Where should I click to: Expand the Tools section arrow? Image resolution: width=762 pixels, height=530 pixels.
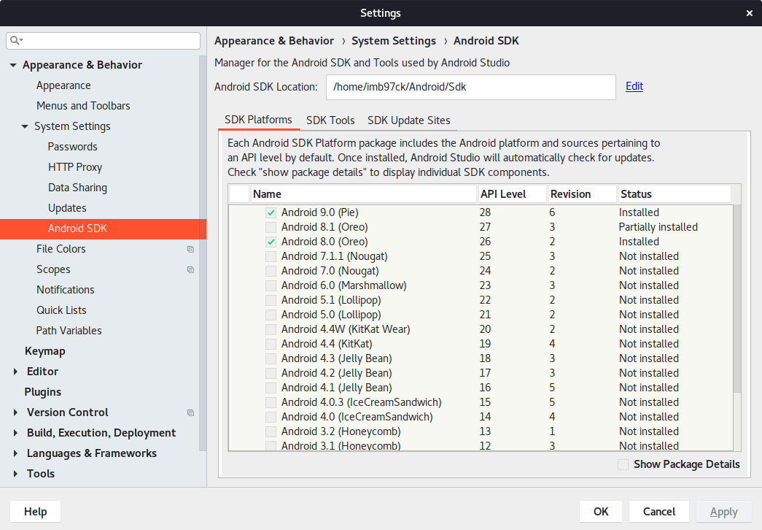15,474
